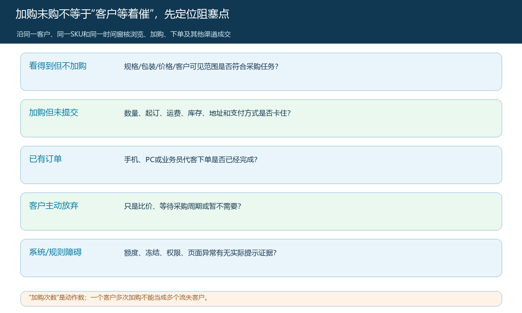Select the text 只是比价、等待采购周期
Image resolution: width=522 pixels, height=313 pixels.
pos(163,206)
